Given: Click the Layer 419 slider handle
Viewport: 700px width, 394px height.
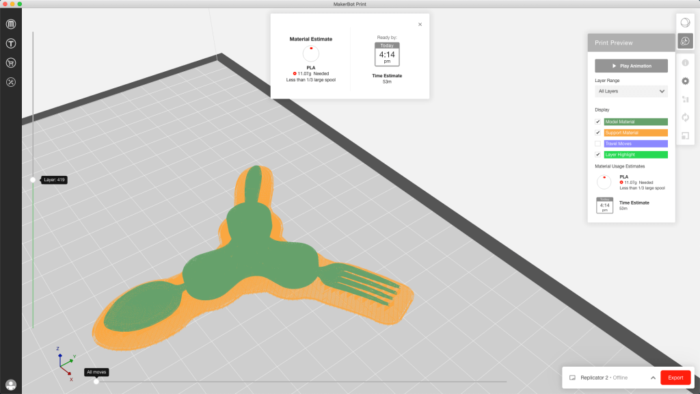Looking at the screenshot, I should [x=33, y=180].
